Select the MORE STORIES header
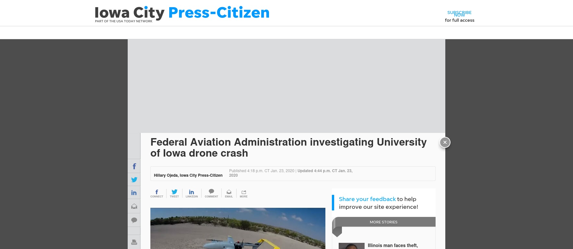Viewport: 573px width, 249px height. click(383, 222)
